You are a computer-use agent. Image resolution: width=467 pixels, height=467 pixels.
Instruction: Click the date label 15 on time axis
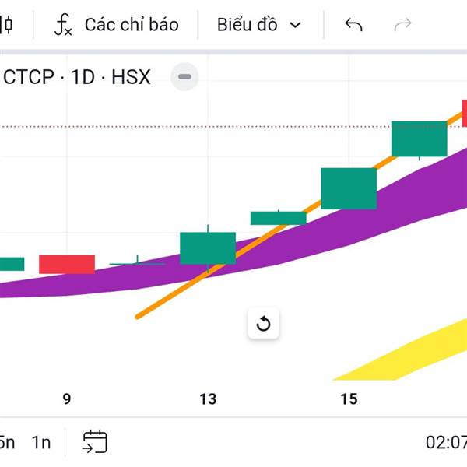pyautogui.click(x=349, y=399)
